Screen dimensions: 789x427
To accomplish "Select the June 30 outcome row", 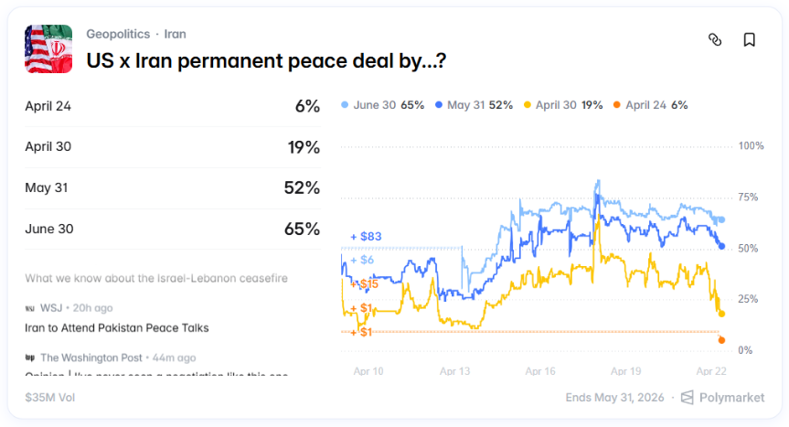I will (x=172, y=230).
